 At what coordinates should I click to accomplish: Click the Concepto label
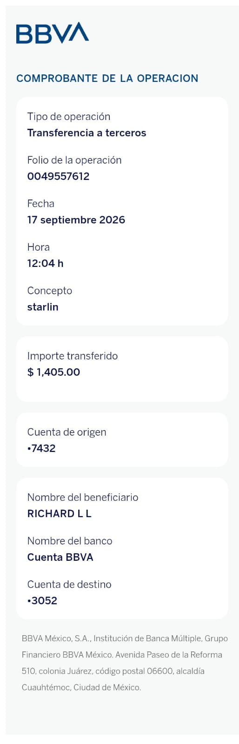tap(50, 291)
